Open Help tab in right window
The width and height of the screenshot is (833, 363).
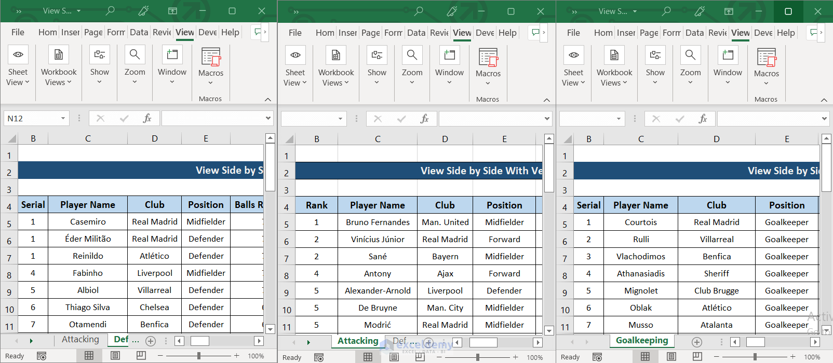786,33
